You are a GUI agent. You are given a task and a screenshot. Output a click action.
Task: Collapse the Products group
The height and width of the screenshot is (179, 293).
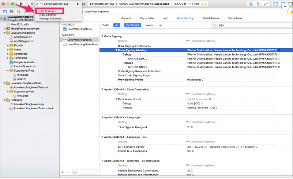[x=4, y=100]
